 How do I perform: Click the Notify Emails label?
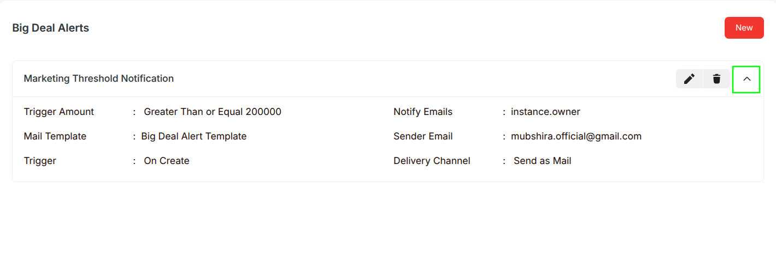tap(423, 112)
